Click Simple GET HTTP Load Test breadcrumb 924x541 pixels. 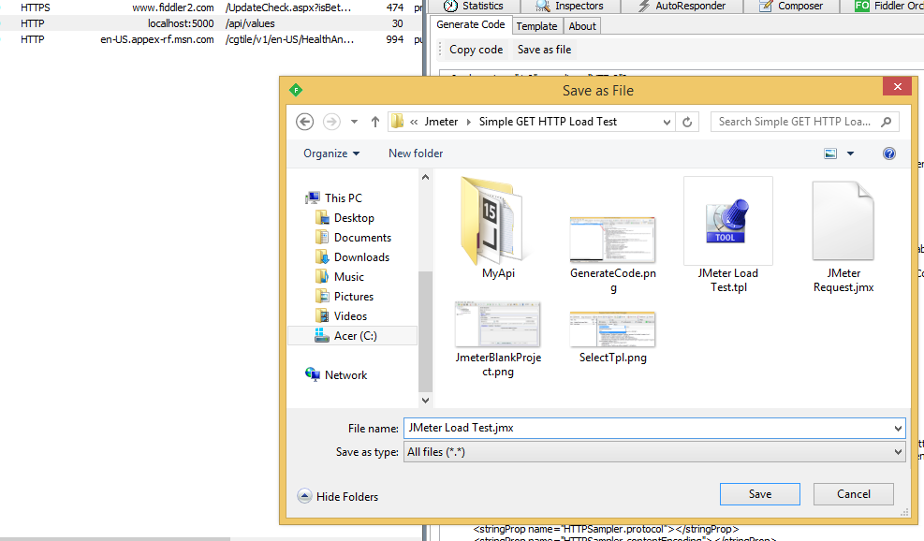548,122
